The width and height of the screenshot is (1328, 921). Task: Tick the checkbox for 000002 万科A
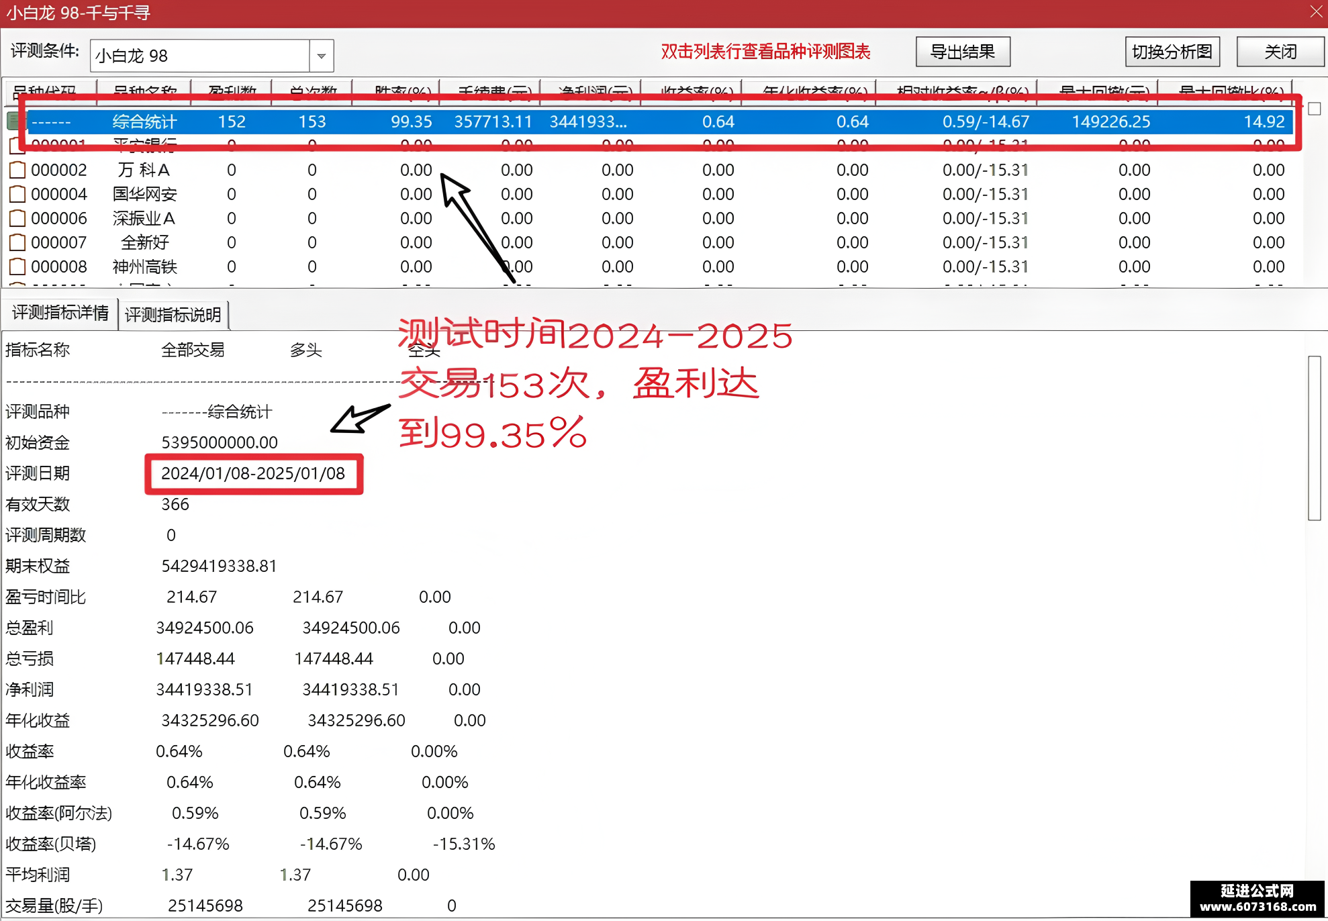pyautogui.click(x=17, y=170)
